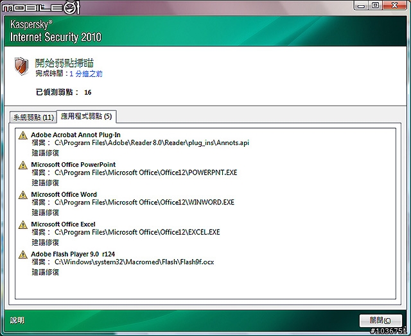This screenshot has width=411, height=336.
Task: Select the Microsoft Office PowerPoint title
Action: click(x=73, y=165)
